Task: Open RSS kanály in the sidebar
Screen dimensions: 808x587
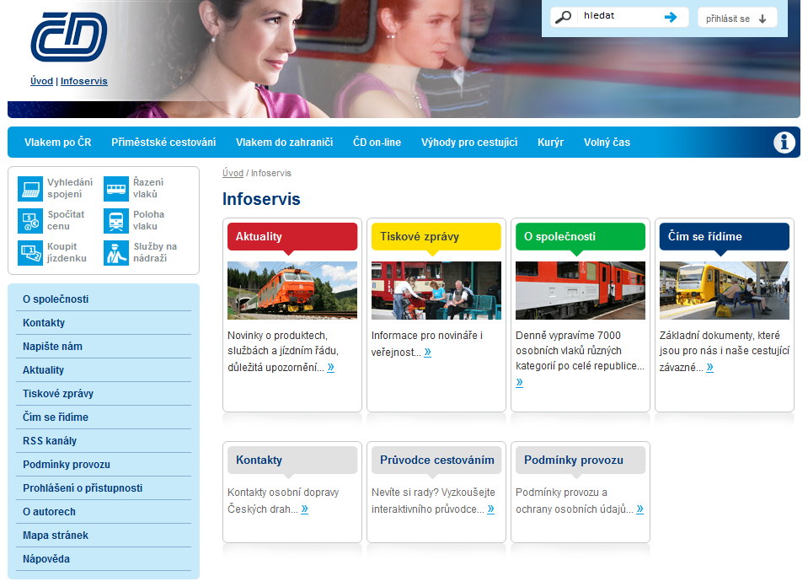Action: coord(50,441)
